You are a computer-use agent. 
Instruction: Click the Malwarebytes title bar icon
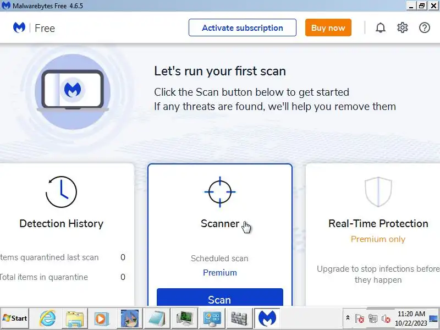click(5, 5)
